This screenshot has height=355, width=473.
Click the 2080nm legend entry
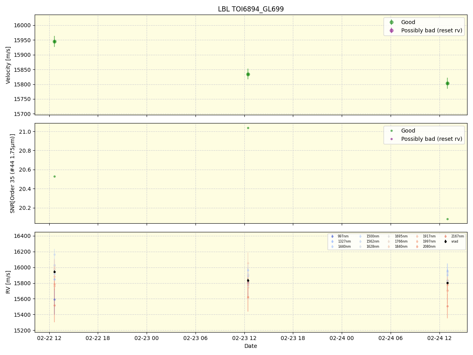pos(429,247)
